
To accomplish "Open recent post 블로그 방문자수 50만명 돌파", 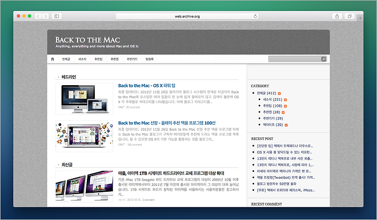I will (276, 184).
